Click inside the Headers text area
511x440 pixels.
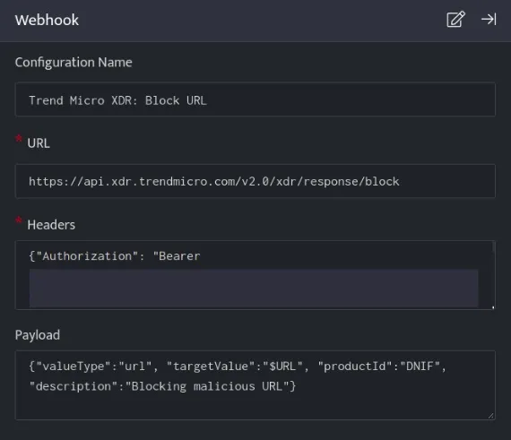click(255, 275)
